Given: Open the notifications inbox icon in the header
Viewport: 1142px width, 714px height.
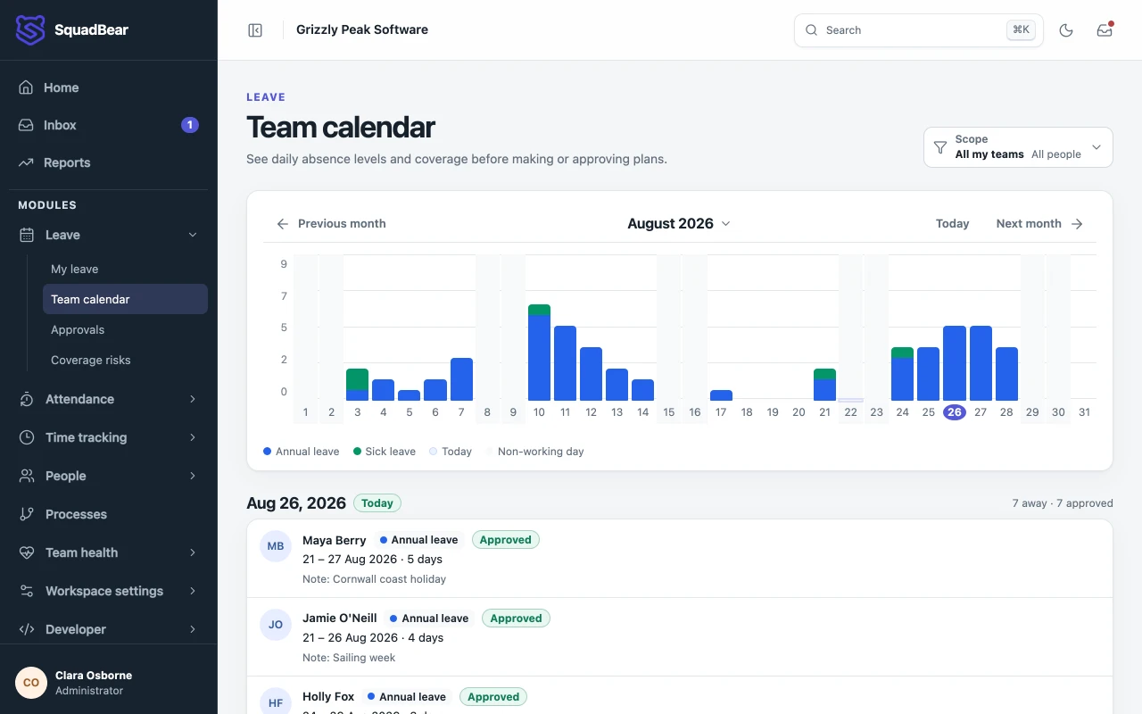Looking at the screenshot, I should (x=1105, y=30).
